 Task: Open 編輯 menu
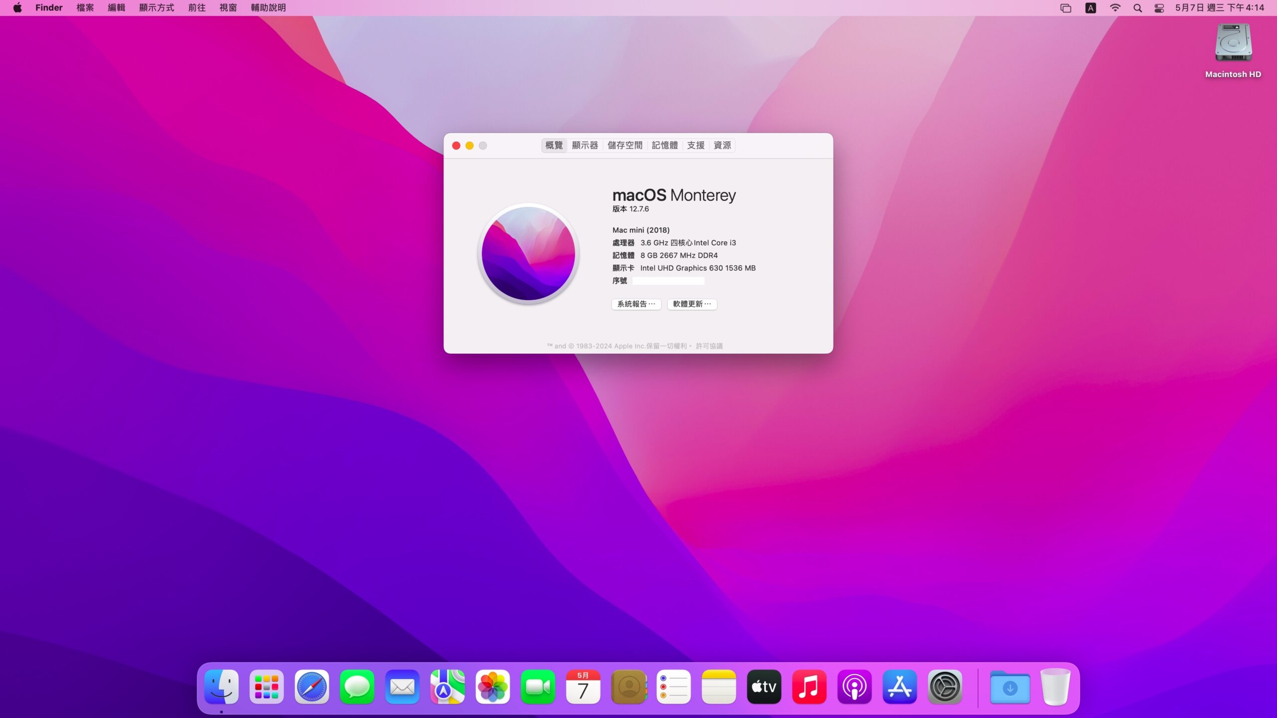117,7
